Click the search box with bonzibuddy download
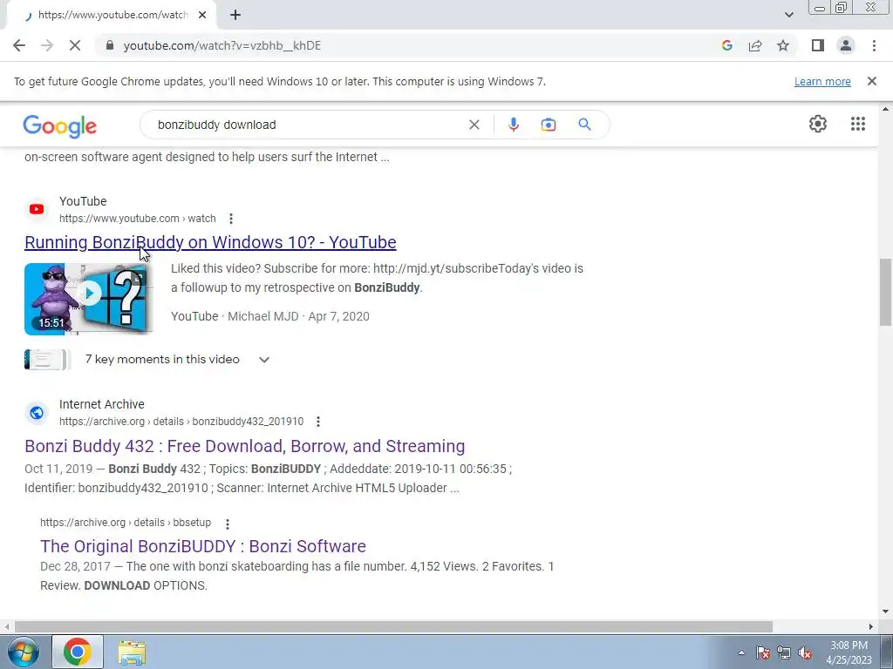Screen dimensions: 893x669 pos(308,125)
